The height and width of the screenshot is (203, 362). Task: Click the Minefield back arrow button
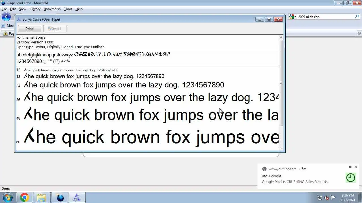coord(6,17)
